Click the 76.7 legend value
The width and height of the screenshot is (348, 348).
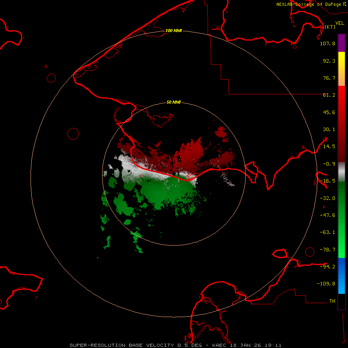pos(329,78)
